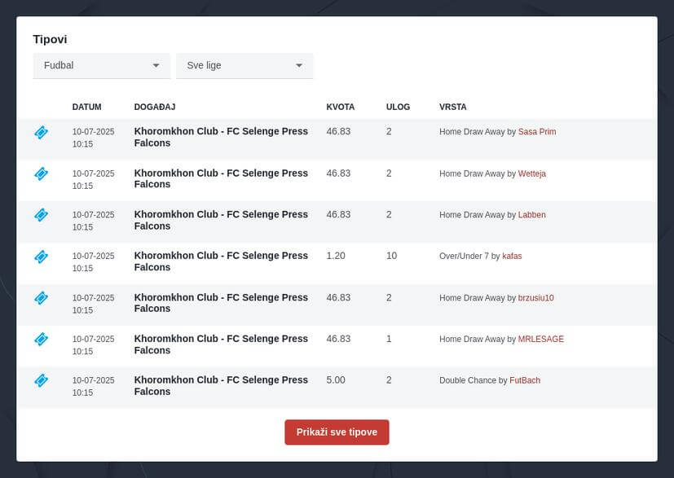Click ticket icon in brzusiu10 row
Viewport: 674px width, 478px height.
click(42, 297)
